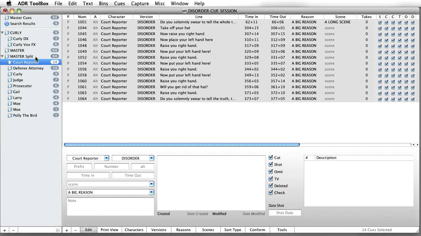Screen dimensions: 421x236
Task: Open the Versions tab
Action: pyautogui.click(x=159, y=230)
